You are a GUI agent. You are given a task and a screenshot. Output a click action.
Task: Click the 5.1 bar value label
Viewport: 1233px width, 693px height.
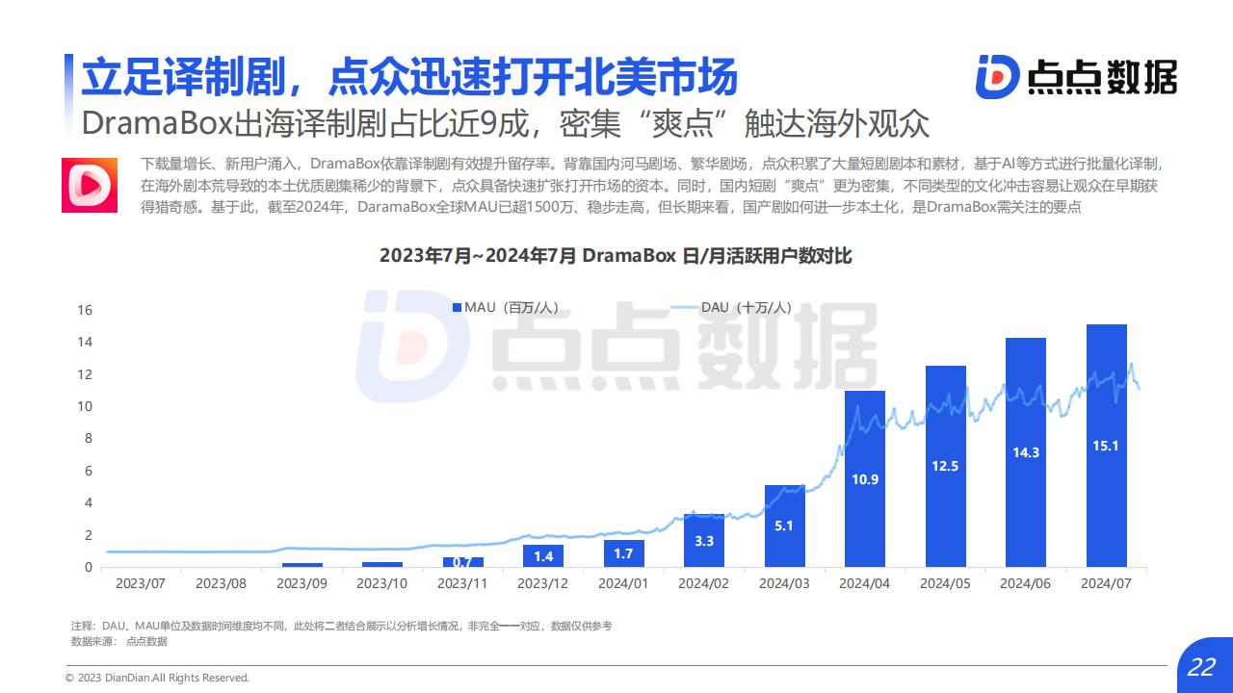coord(784,526)
